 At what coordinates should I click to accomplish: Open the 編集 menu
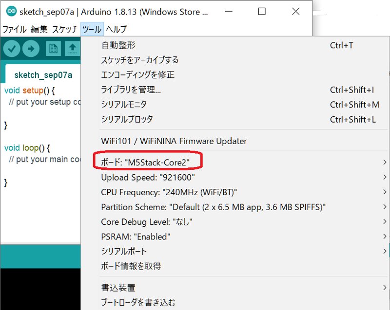point(39,29)
